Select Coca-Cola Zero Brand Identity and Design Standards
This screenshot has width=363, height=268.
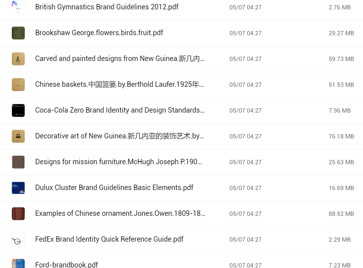120,110
